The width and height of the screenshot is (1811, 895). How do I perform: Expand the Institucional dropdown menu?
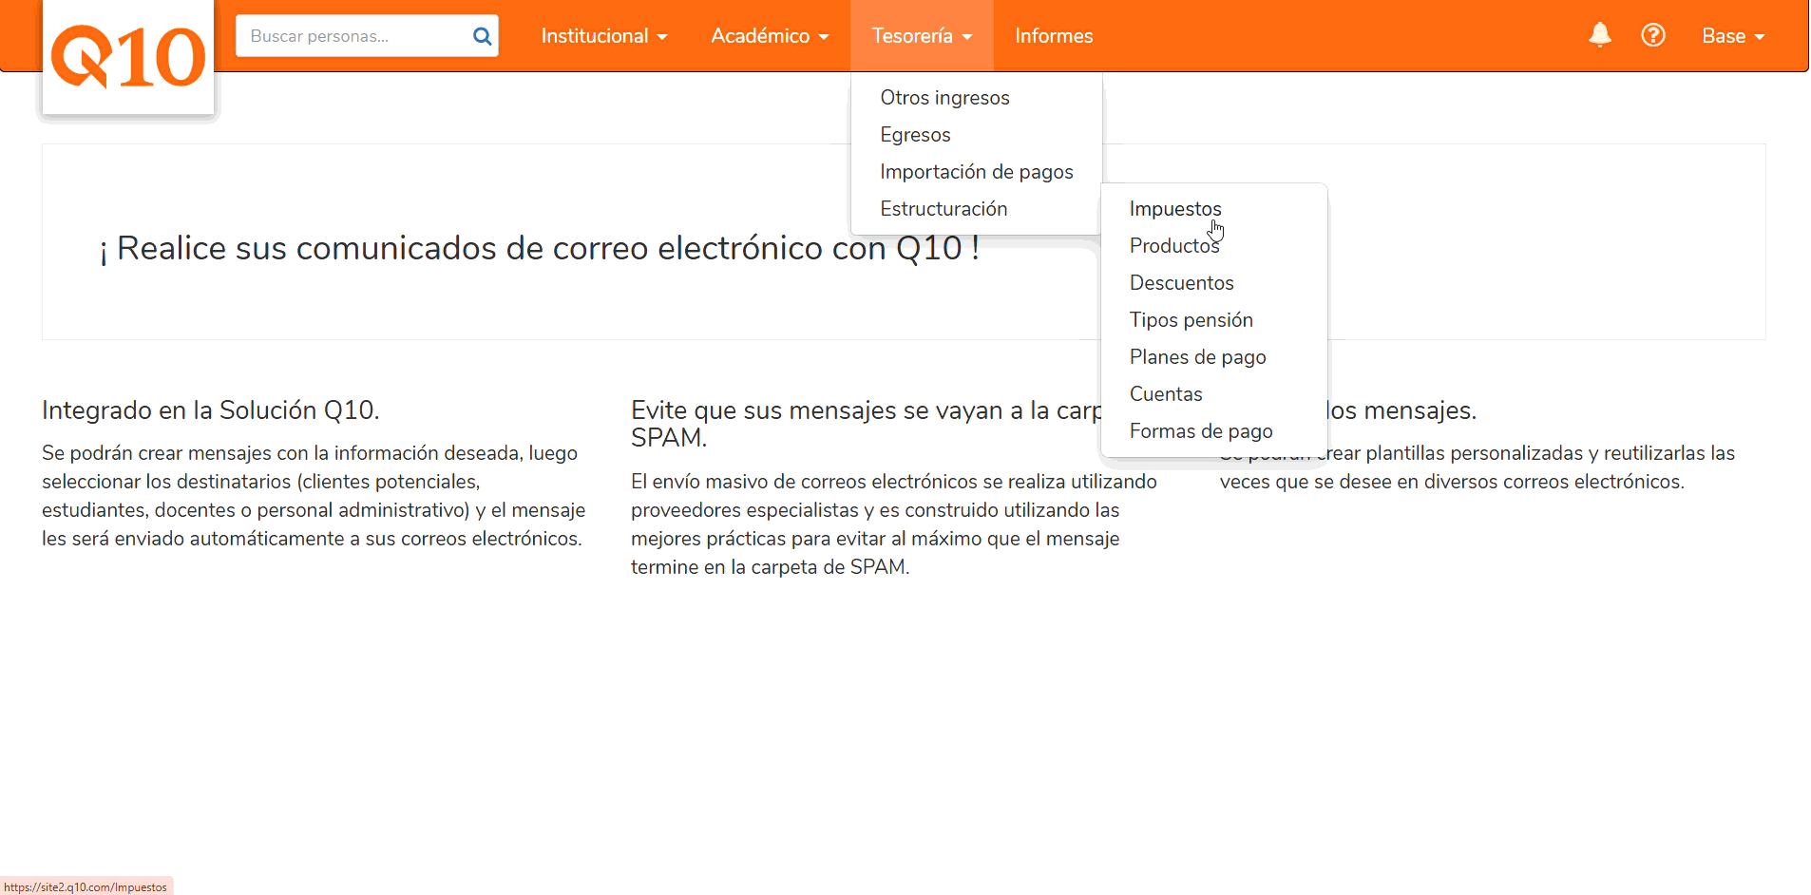click(604, 36)
